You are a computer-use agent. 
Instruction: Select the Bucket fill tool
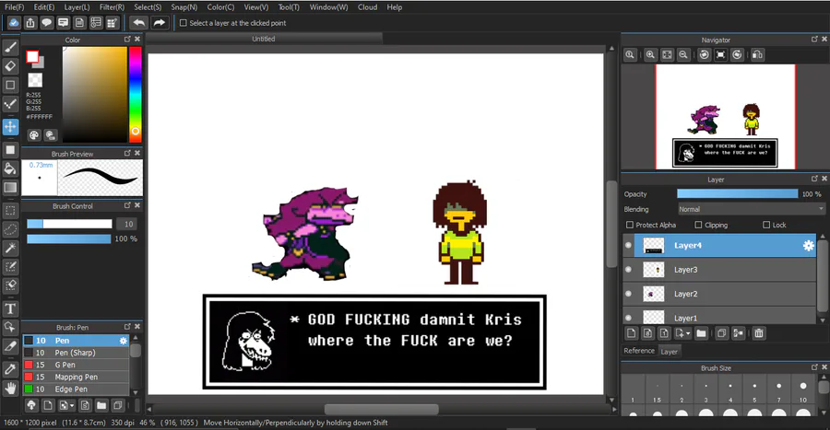10,169
